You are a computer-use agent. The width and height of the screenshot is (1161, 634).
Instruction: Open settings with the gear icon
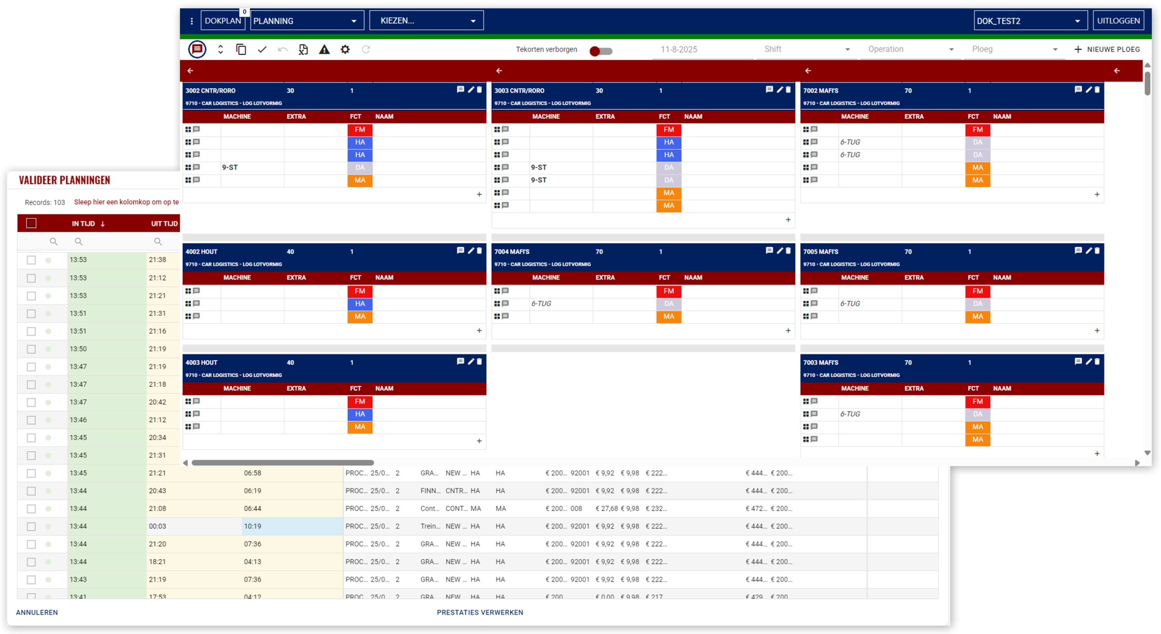(345, 49)
